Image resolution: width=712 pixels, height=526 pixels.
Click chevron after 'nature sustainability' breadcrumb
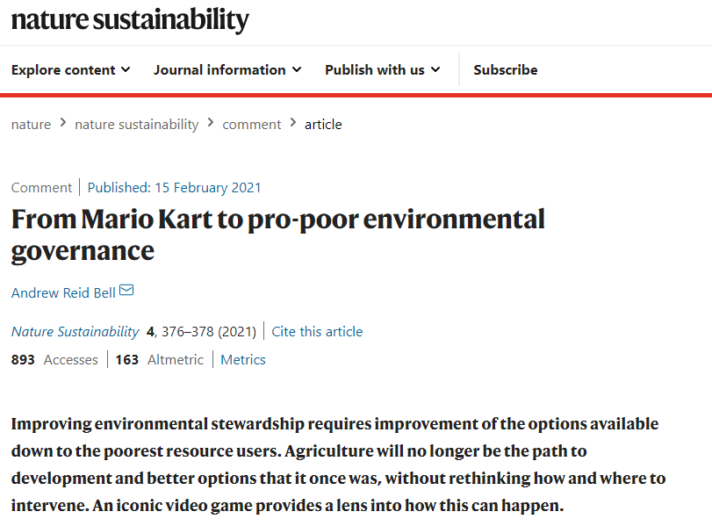[211, 123]
